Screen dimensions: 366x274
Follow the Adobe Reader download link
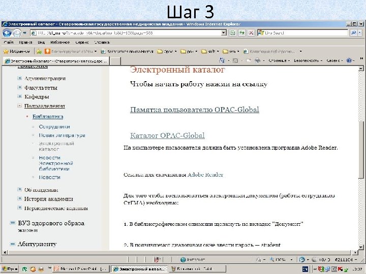(x=205, y=175)
